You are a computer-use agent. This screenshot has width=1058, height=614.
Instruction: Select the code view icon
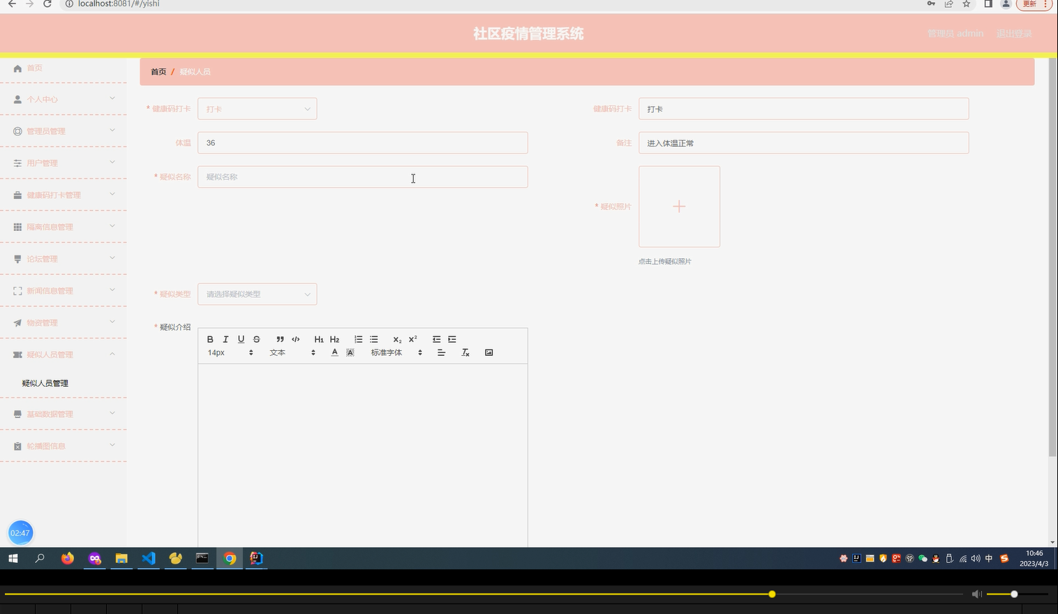295,339
